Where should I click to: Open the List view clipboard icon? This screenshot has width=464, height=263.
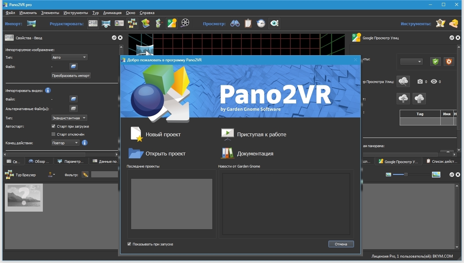click(x=248, y=24)
